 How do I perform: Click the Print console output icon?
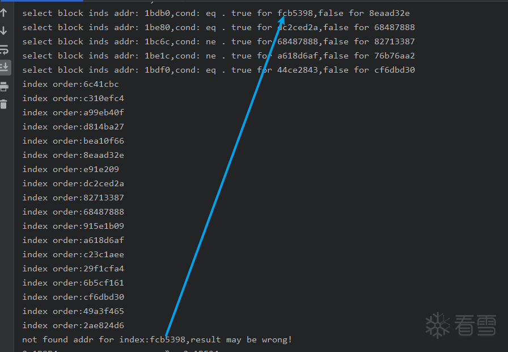[4, 86]
